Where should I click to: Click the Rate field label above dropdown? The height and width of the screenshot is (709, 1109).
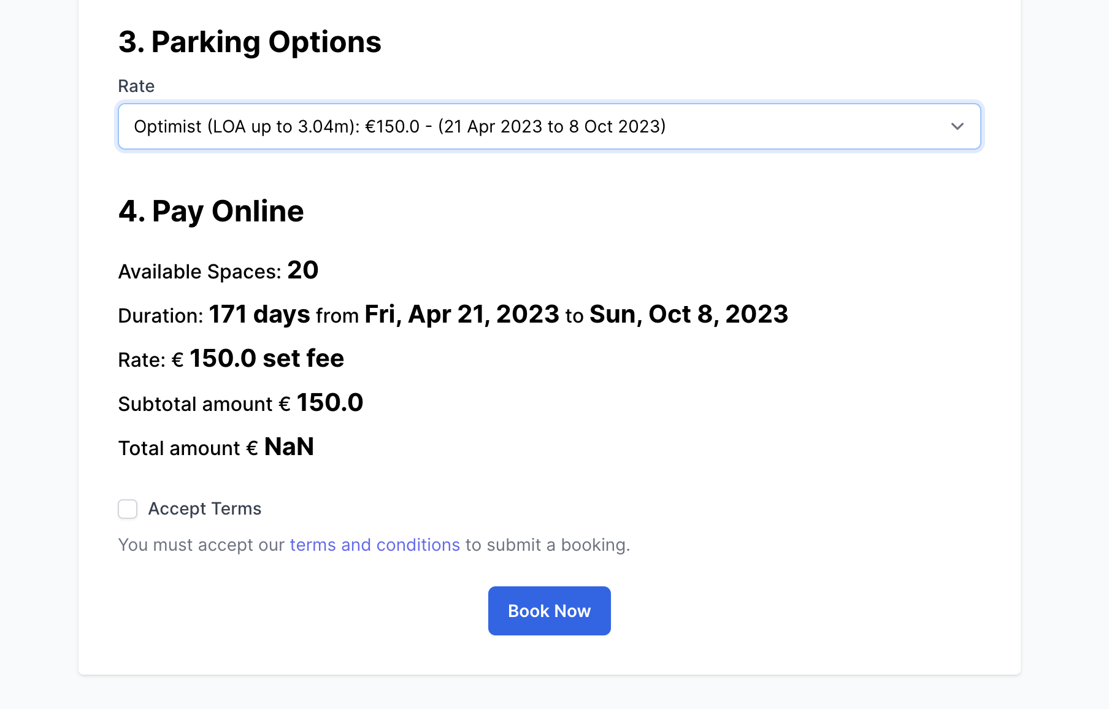[x=136, y=86]
